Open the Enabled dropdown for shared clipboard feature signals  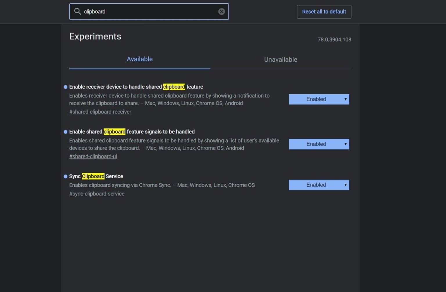pos(319,144)
